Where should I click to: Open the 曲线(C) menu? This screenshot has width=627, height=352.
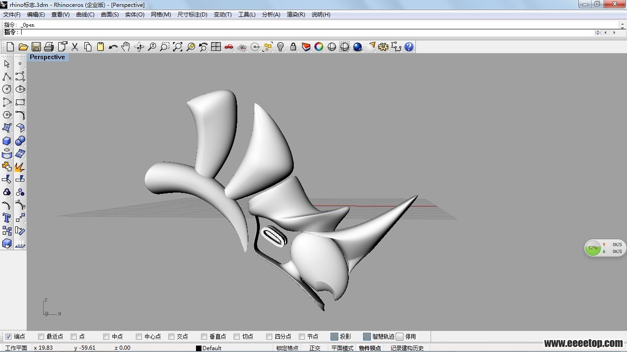pyautogui.click(x=85, y=14)
